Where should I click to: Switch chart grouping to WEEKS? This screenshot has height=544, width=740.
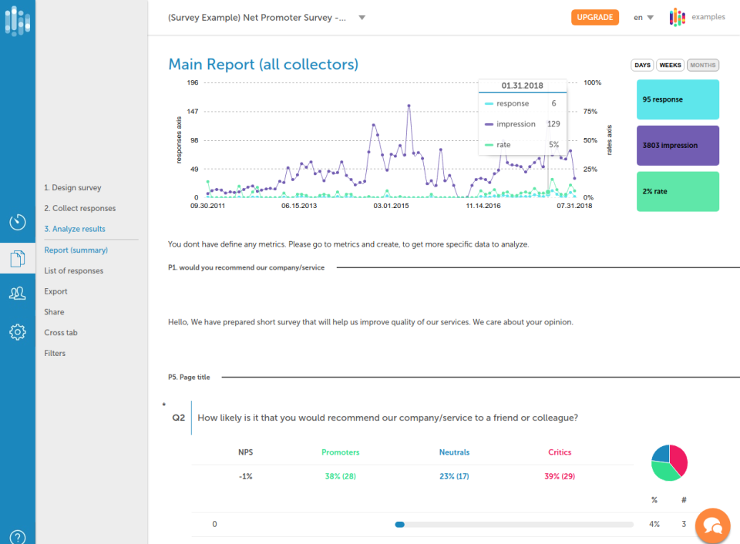[670, 65]
